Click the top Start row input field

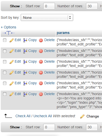49,6
